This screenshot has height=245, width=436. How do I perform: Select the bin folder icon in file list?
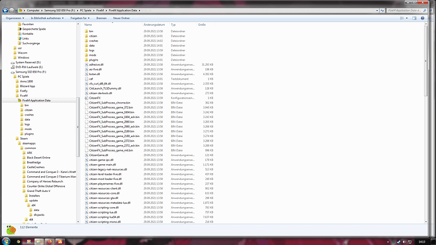87,31
